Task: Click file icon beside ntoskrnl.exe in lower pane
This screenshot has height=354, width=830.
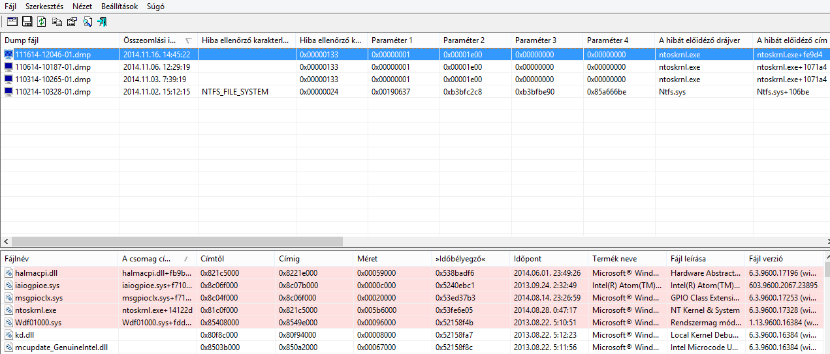Action: (8, 310)
